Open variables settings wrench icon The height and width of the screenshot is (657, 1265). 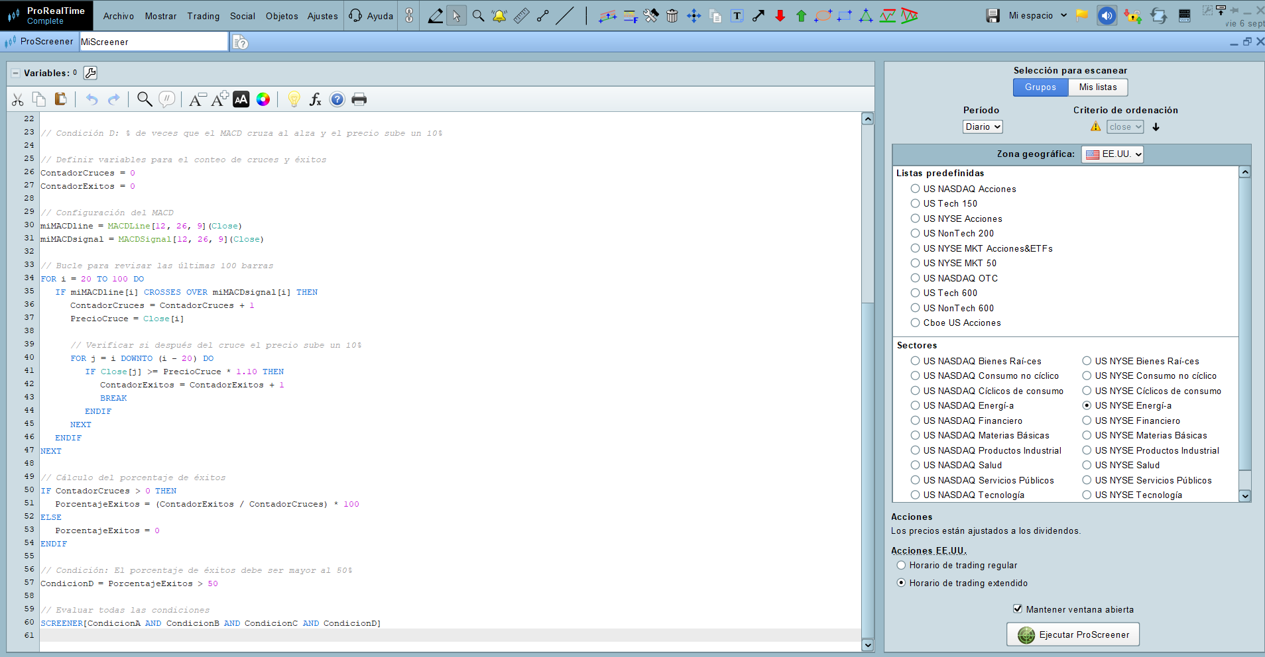click(x=91, y=73)
